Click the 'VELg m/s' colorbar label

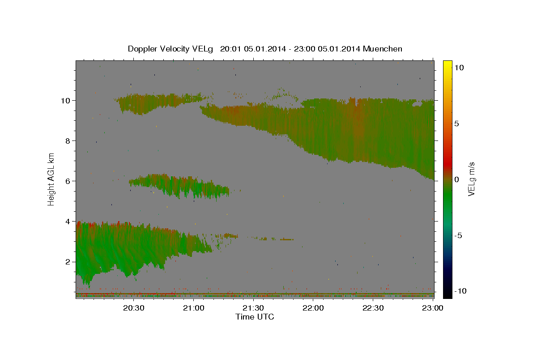(471, 179)
